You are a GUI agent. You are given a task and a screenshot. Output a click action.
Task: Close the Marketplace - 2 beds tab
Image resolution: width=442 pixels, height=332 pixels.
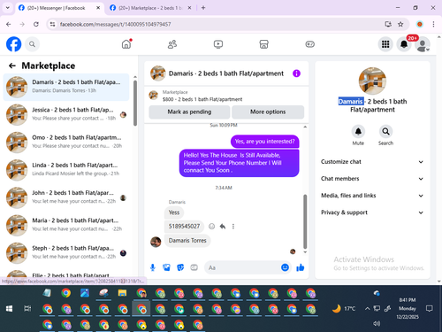(189, 8)
